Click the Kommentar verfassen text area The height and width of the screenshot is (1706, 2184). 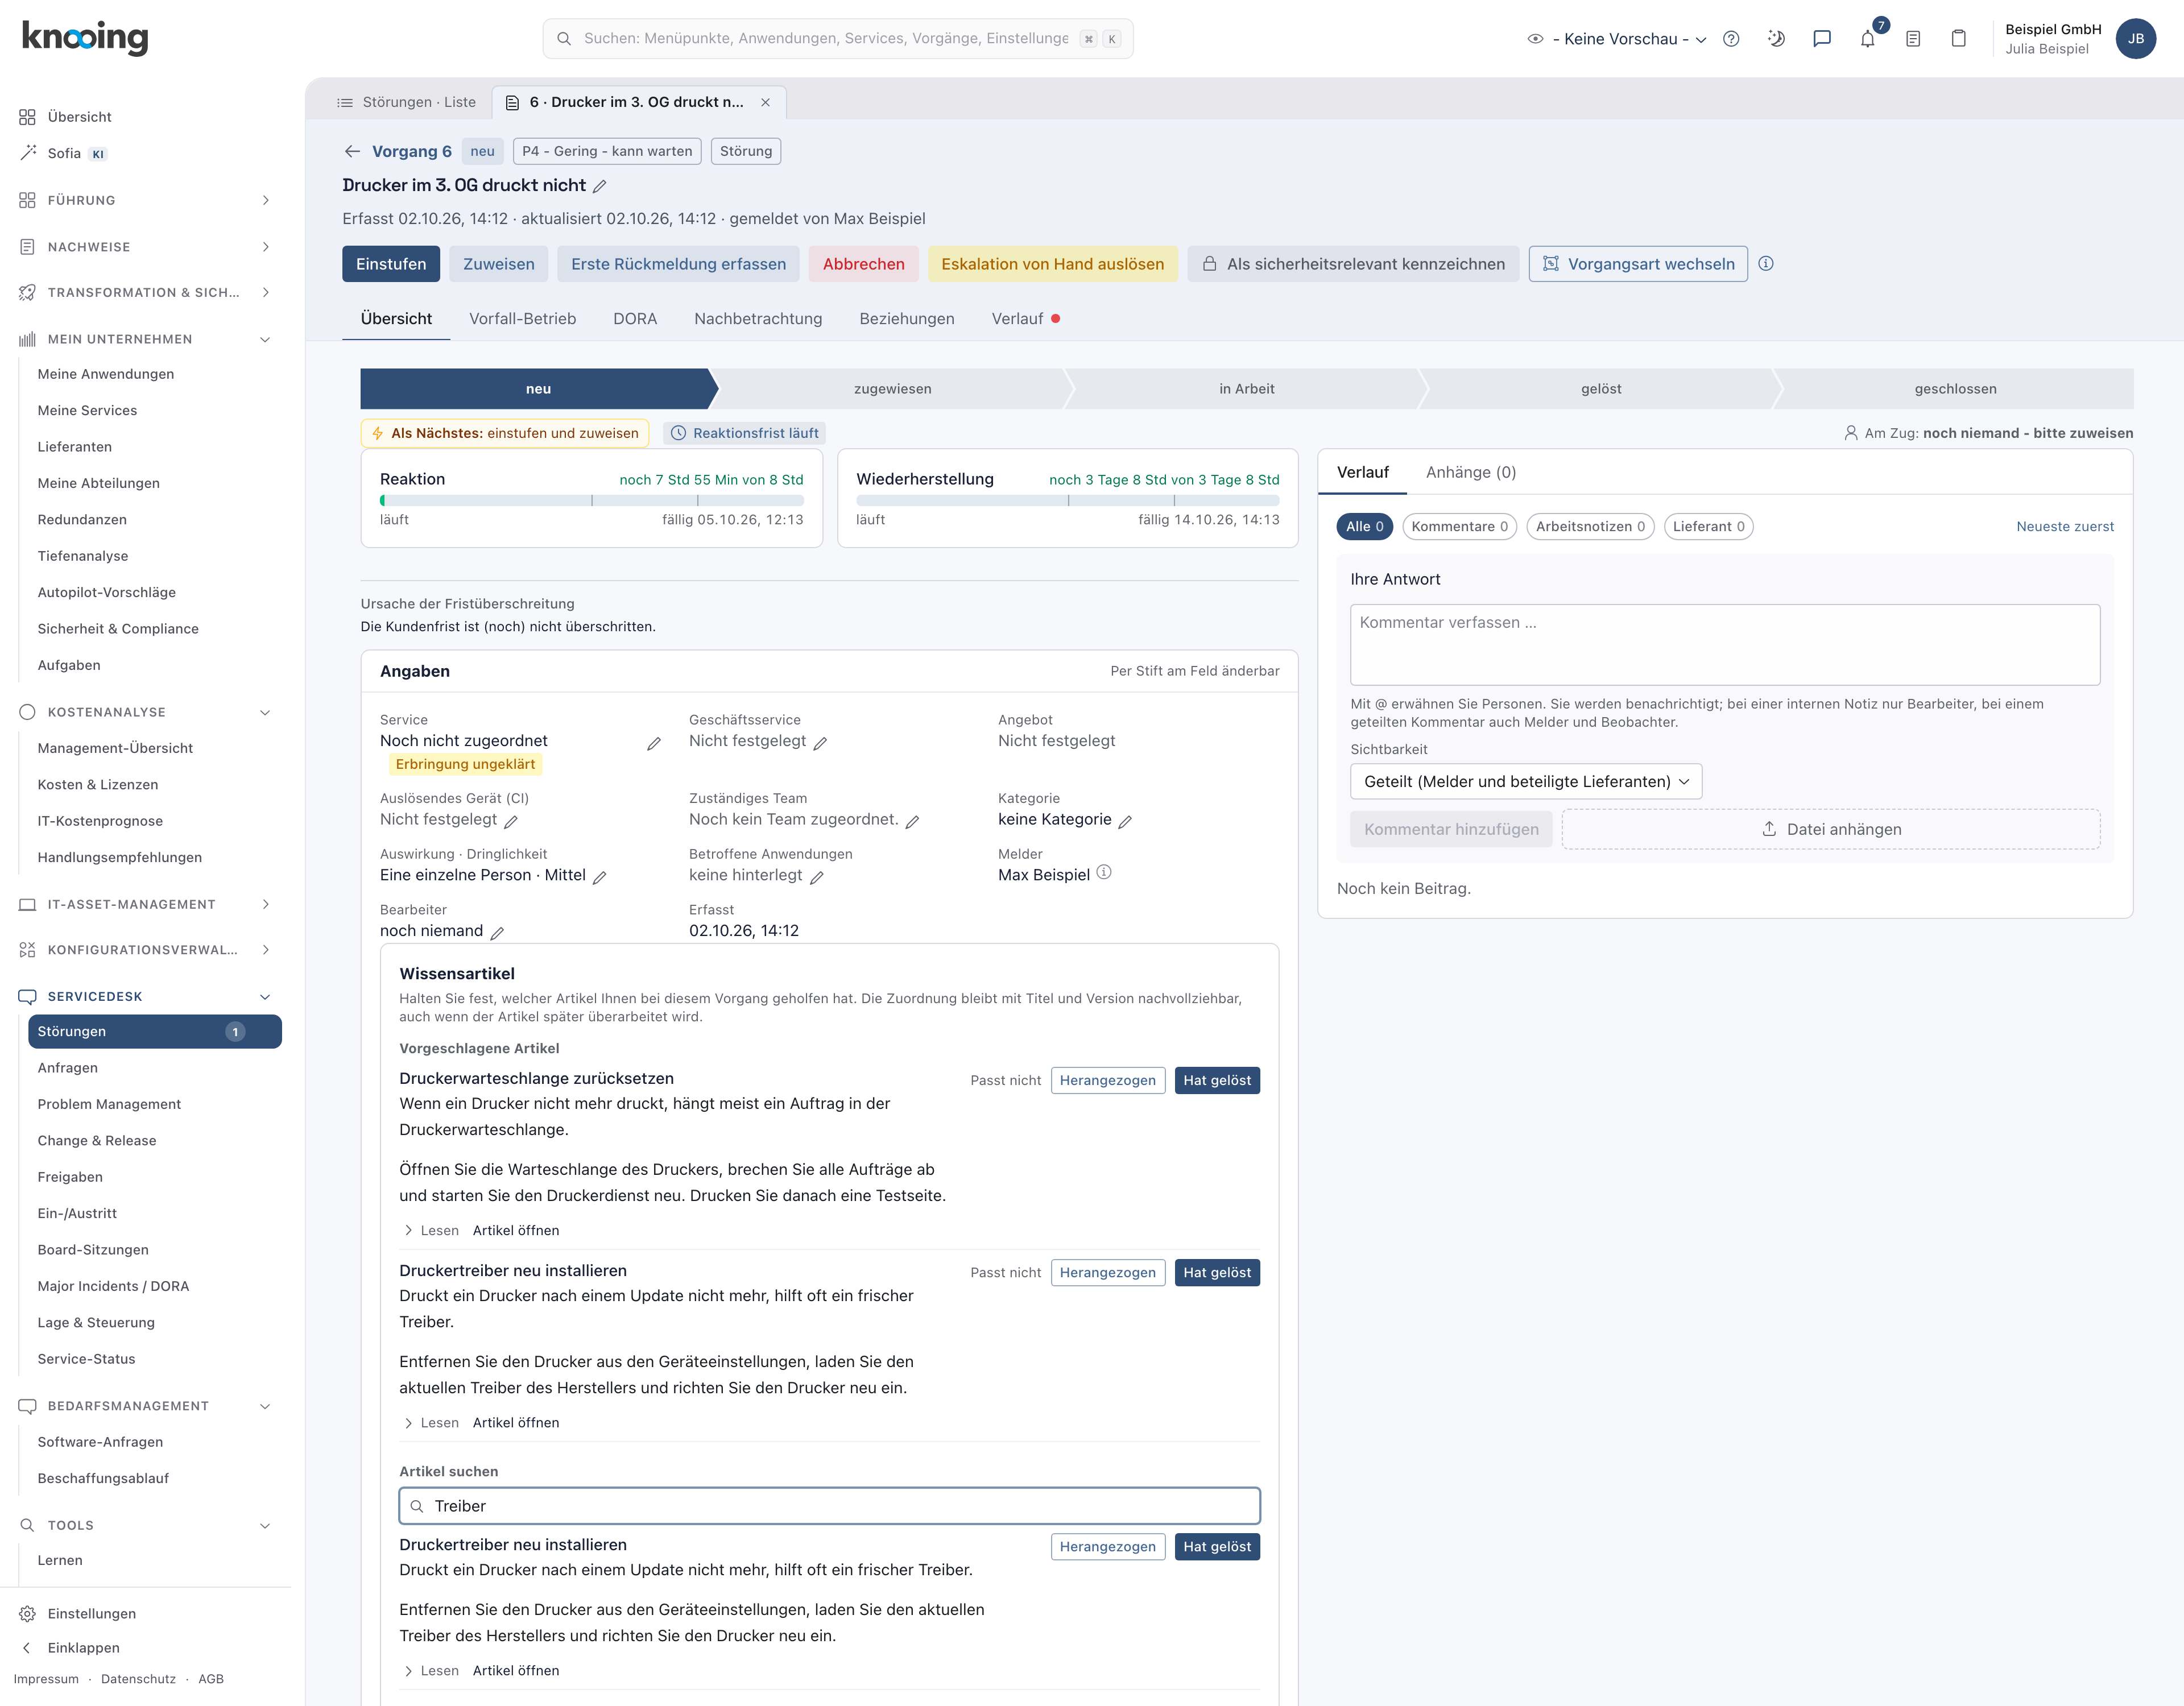[1725, 645]
